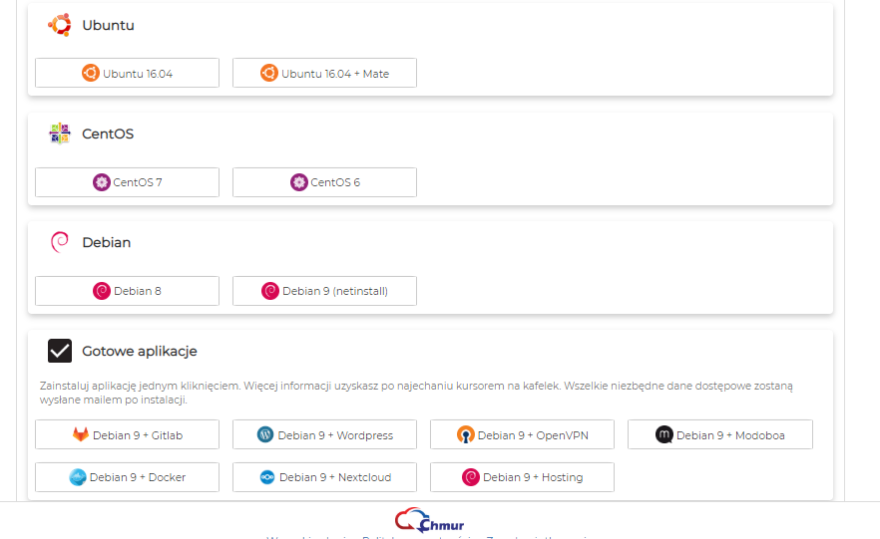The image size is (880, 539).
Task: Click the CentOS section heading text
Action: point(108,134)
